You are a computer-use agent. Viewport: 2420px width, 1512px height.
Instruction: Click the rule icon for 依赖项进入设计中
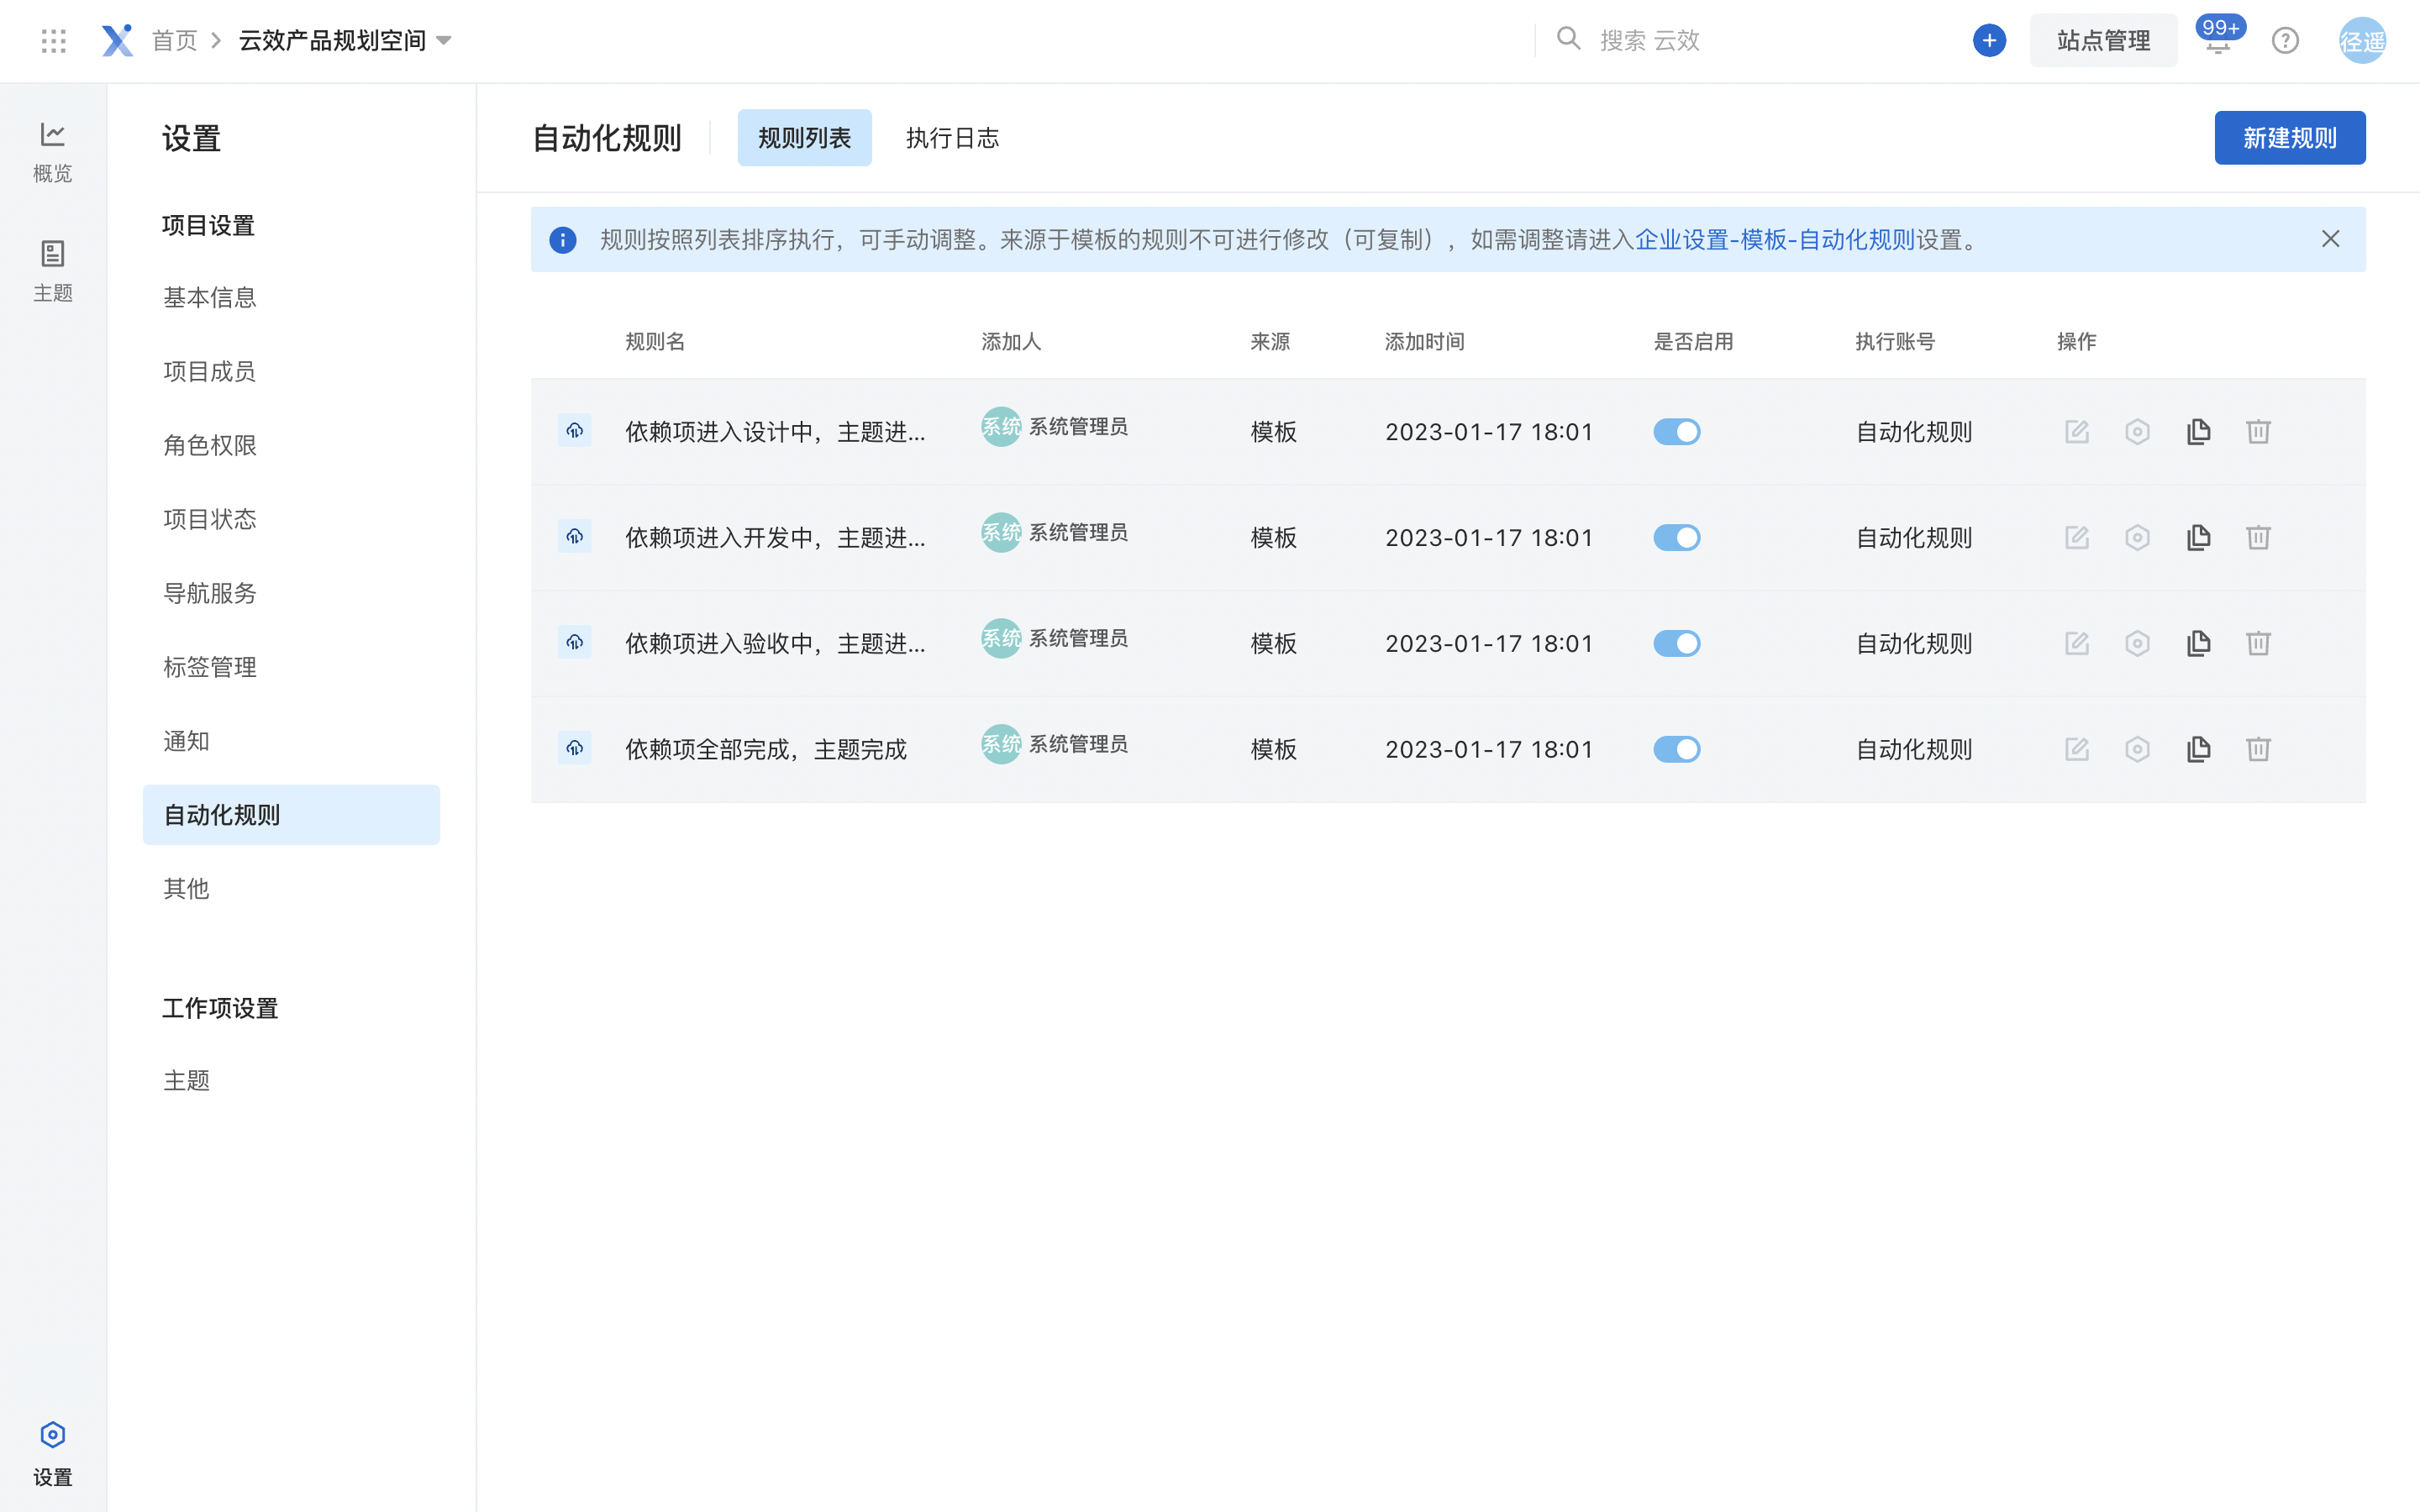[x=575, y=431]
